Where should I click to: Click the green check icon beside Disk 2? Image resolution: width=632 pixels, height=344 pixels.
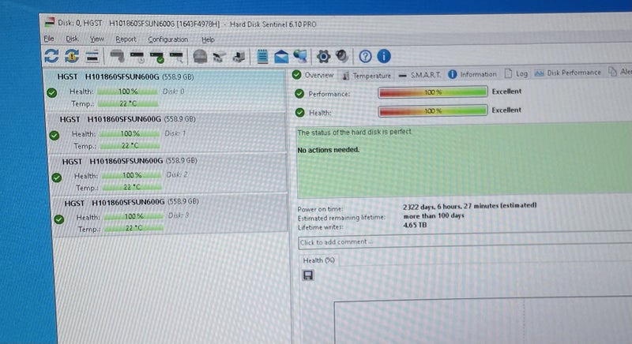click(x=56, y=178)
